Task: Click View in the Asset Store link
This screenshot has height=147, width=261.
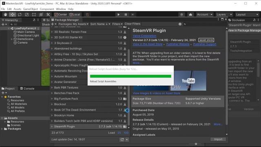Action: 148,44
